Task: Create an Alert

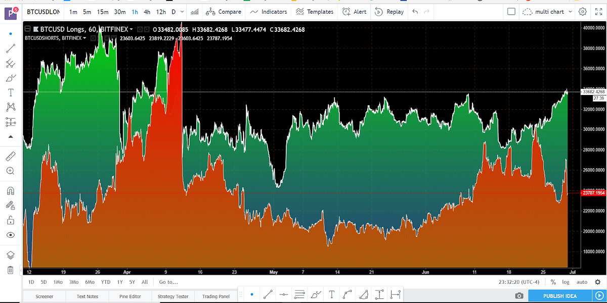Action: 354,12
